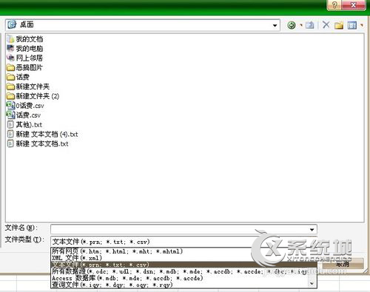Open views icon dropdown arrow
The height and width of the screenshot is (292, 370).
(362, 25)
